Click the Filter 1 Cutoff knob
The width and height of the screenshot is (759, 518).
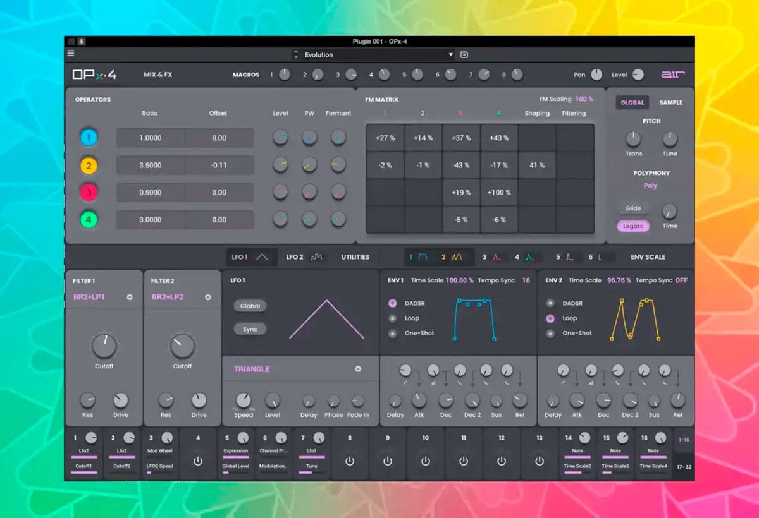pyautogui.click(x=104, y=346)
